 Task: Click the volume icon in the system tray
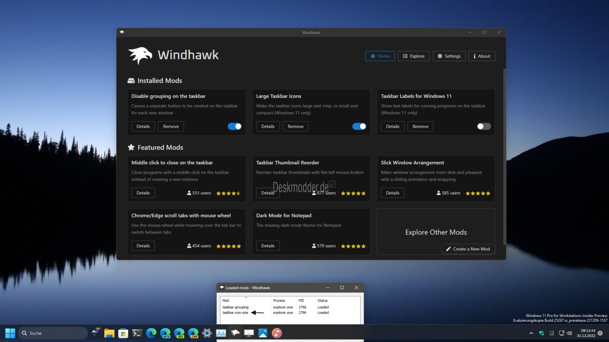tap(569, 333)
